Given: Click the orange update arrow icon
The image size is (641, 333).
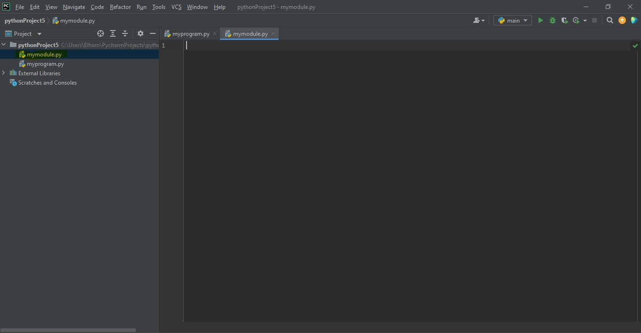Looking at the screenshot, I should coord(622,21).
